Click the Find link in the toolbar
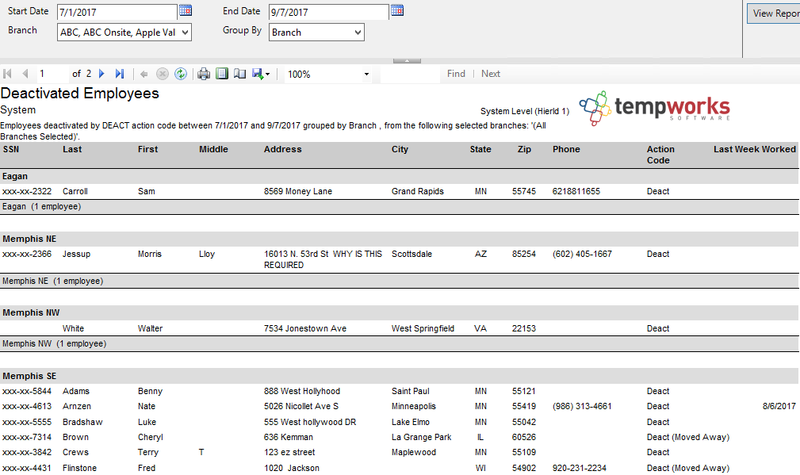Viewport: 800px width, 475px height. coord(456,74)
